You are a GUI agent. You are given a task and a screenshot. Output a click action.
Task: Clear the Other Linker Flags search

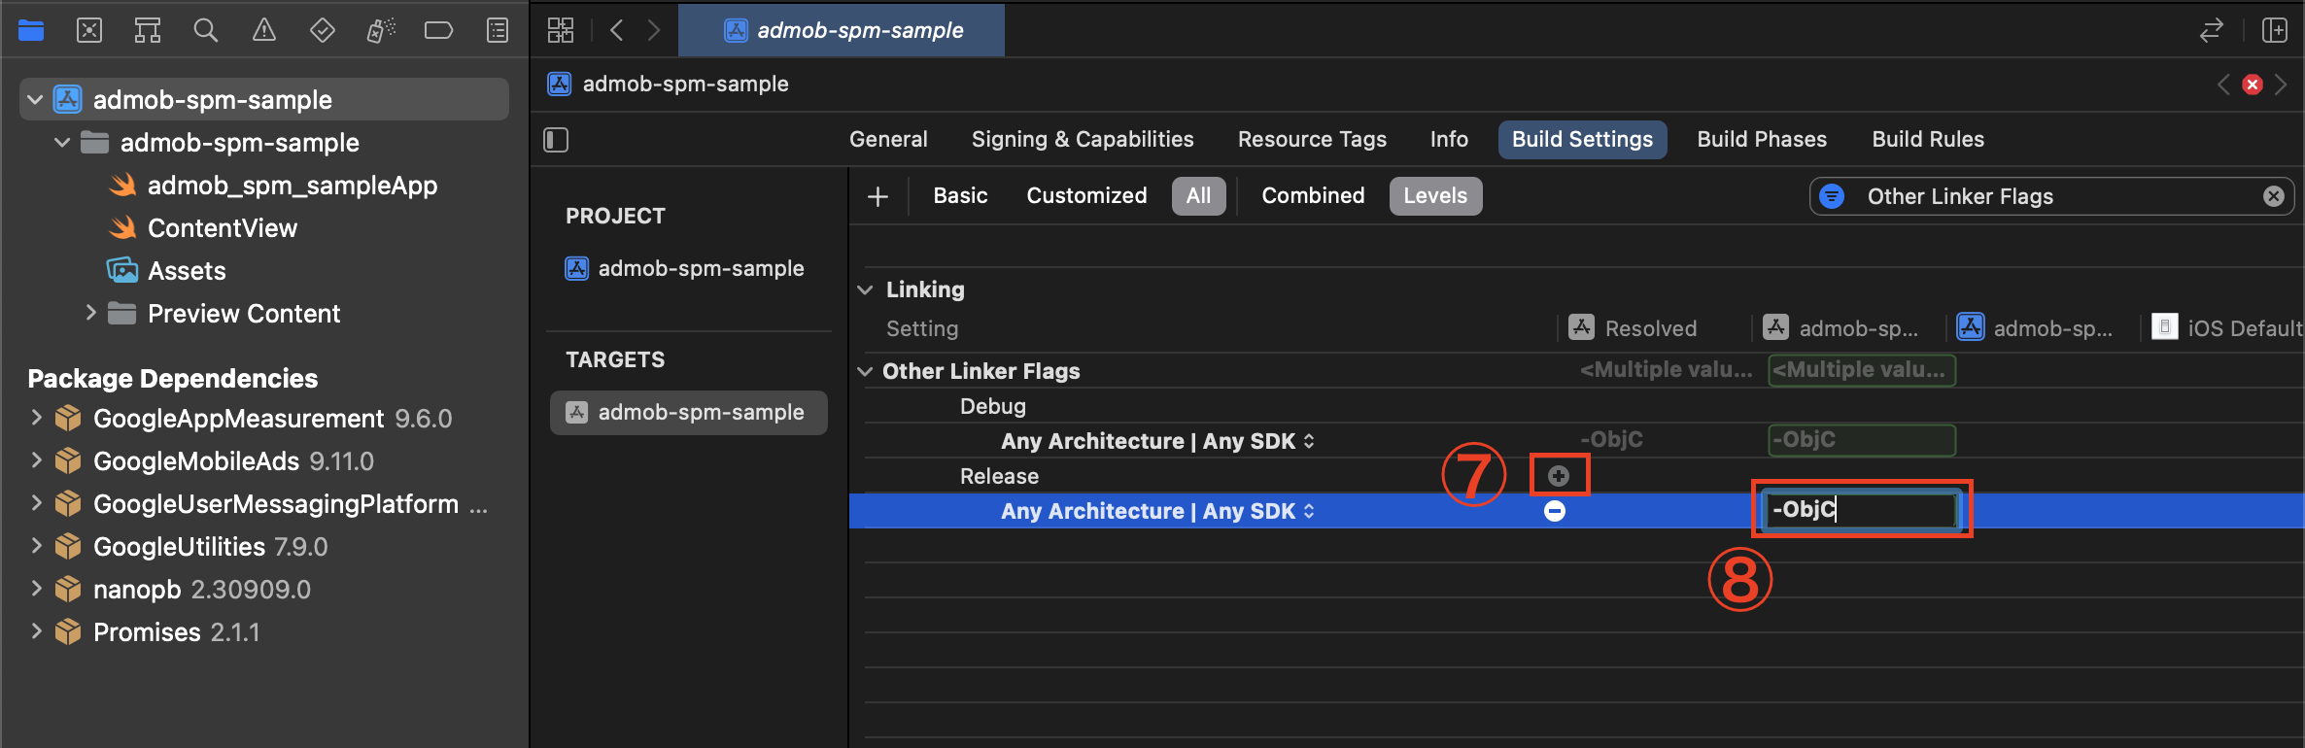coord(2274,196)
